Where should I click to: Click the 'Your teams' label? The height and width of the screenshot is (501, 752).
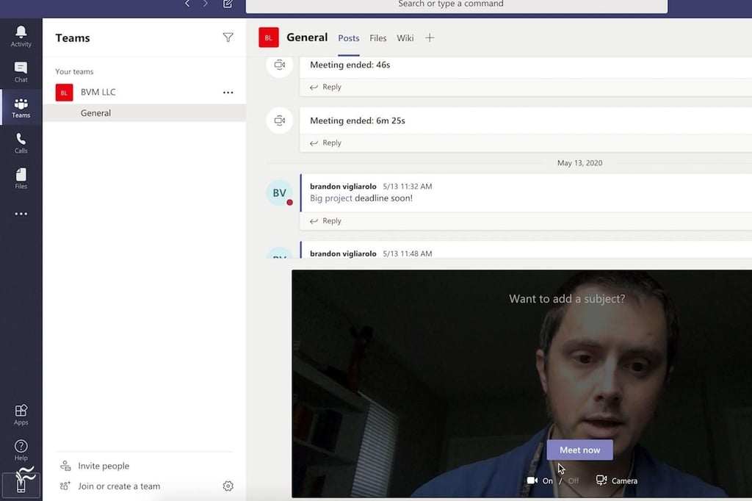[74, 71]
